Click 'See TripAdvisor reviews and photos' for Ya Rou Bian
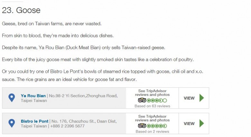 153,93
